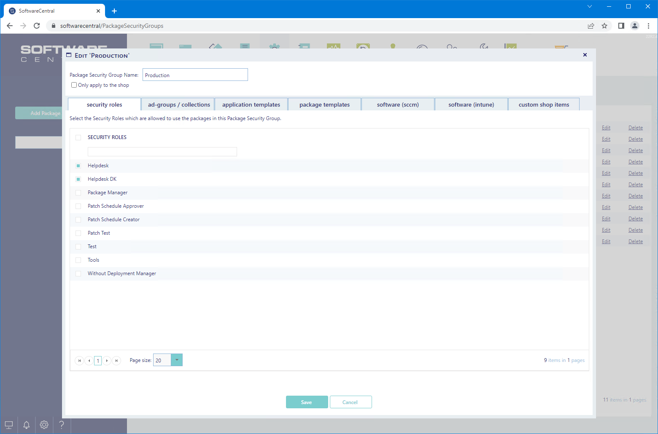Cancel editing the package security group

(350, 402)
